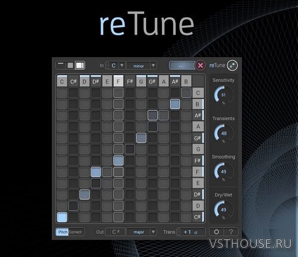The image size is (298, 257).
Task: Toggle input note B header
Action: 186,81
